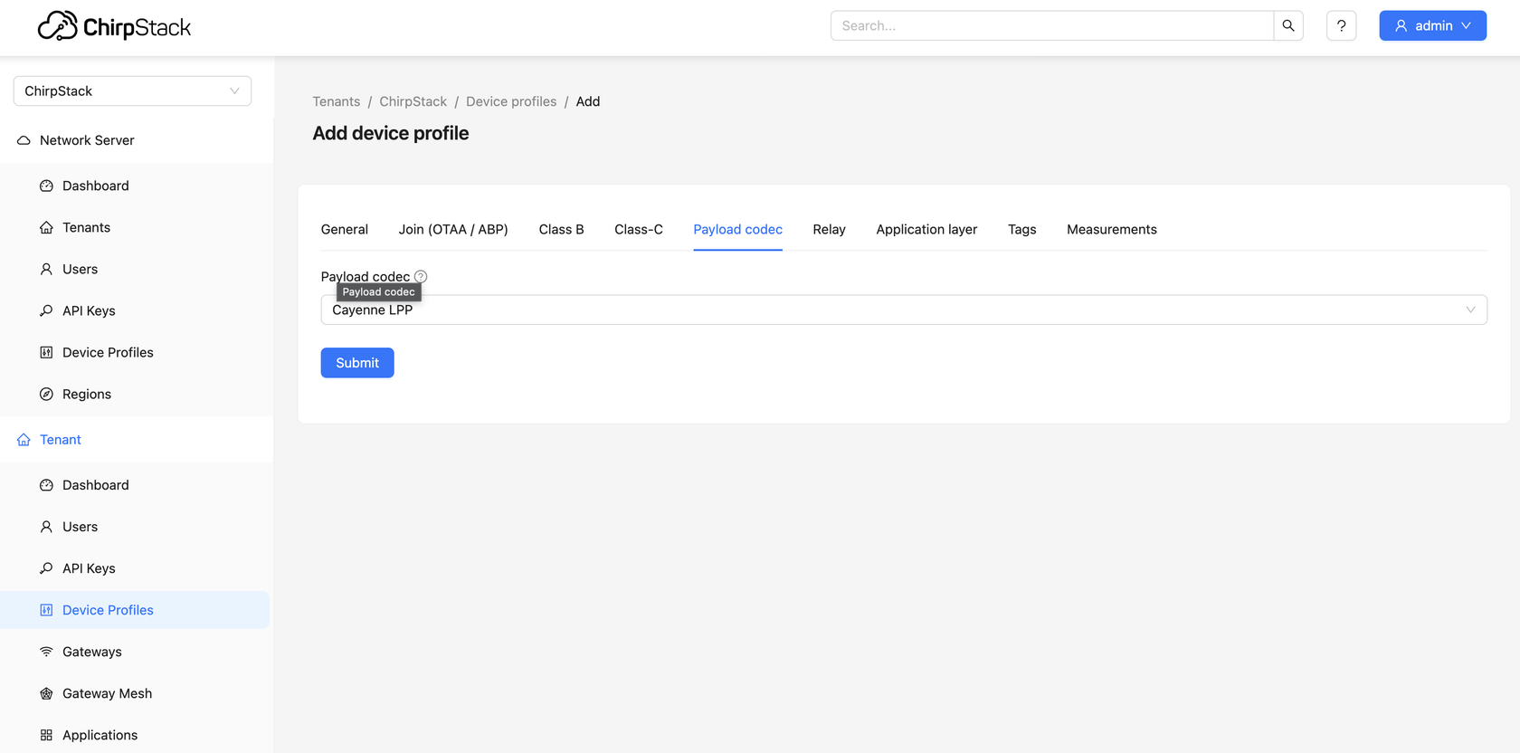Open the Measurements tab
Viewport: 1520px width, 753px height.
tap(1112, 230)
